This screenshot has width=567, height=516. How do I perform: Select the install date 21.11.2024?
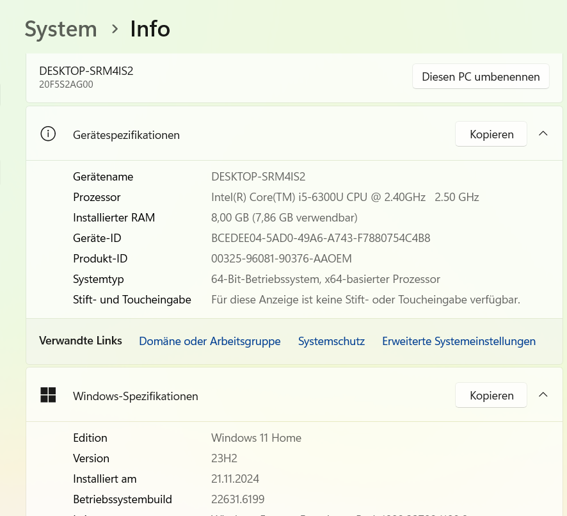click(x=235, y=479)
